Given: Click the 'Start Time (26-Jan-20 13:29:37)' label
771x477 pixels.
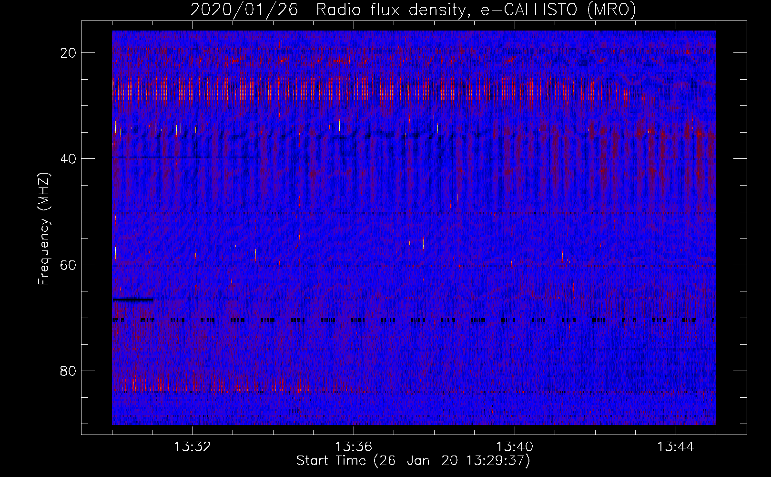Looking at the screenshot, I should pyautogui.click(x=413, y=461).
